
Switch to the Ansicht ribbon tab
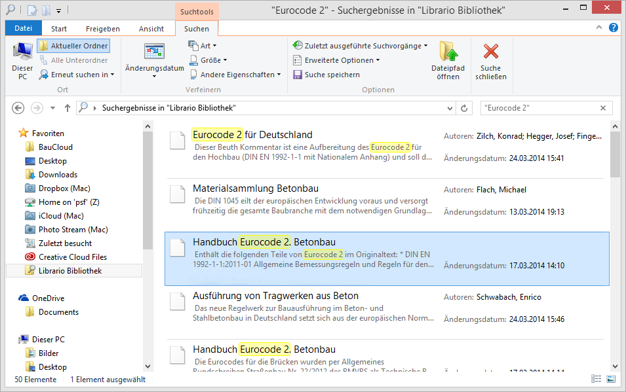pos(151,29)
